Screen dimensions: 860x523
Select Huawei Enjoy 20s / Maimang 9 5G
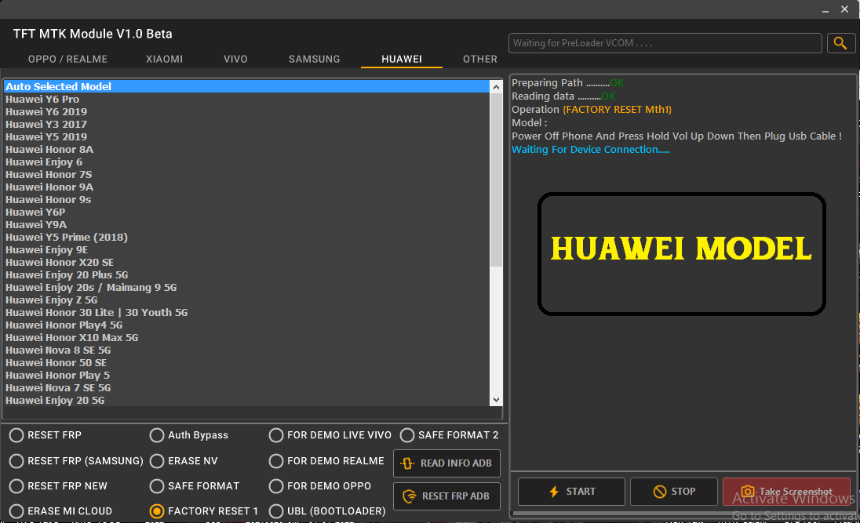[x=246, y=288]
